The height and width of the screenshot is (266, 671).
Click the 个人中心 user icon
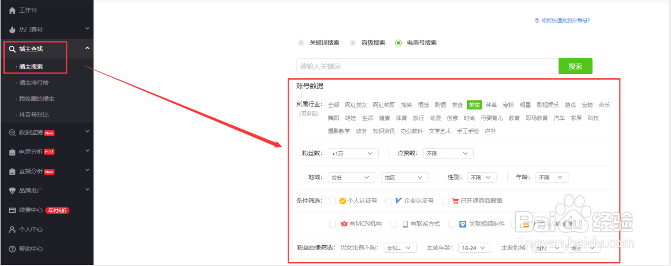coord(12,229)
